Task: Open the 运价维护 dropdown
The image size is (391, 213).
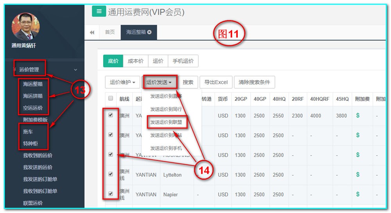Action: point(122,82)
